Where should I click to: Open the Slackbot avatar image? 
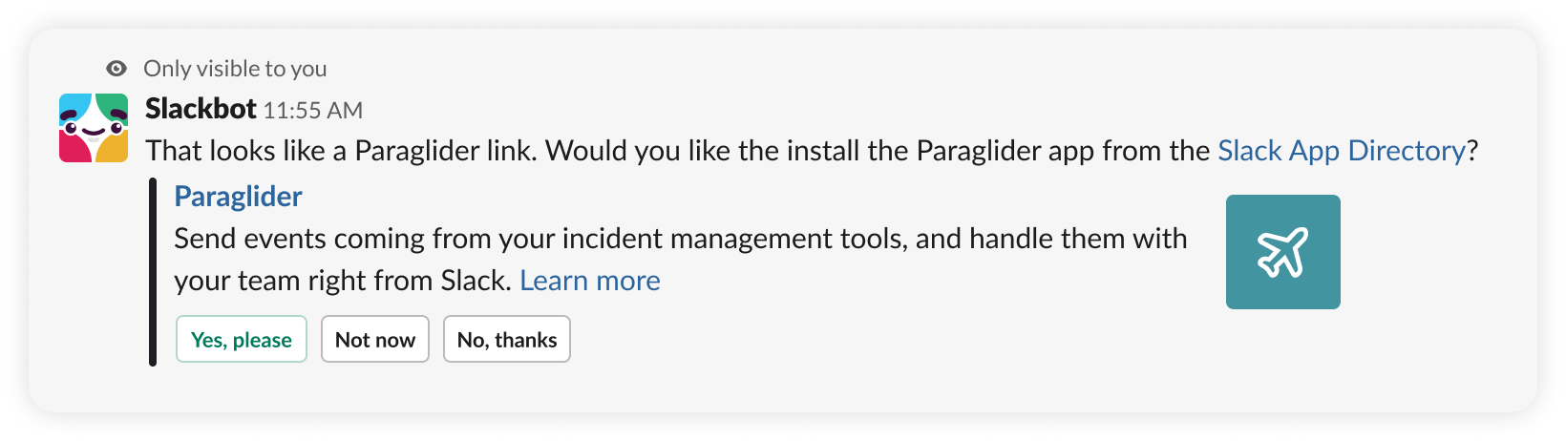pyautogui.click(x=94, y=128)
